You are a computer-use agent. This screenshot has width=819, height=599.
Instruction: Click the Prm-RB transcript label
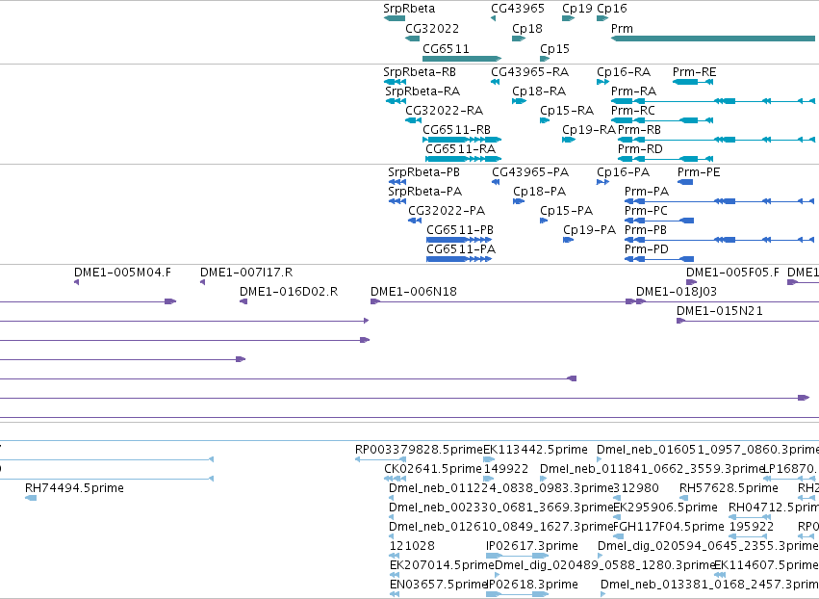639,130
